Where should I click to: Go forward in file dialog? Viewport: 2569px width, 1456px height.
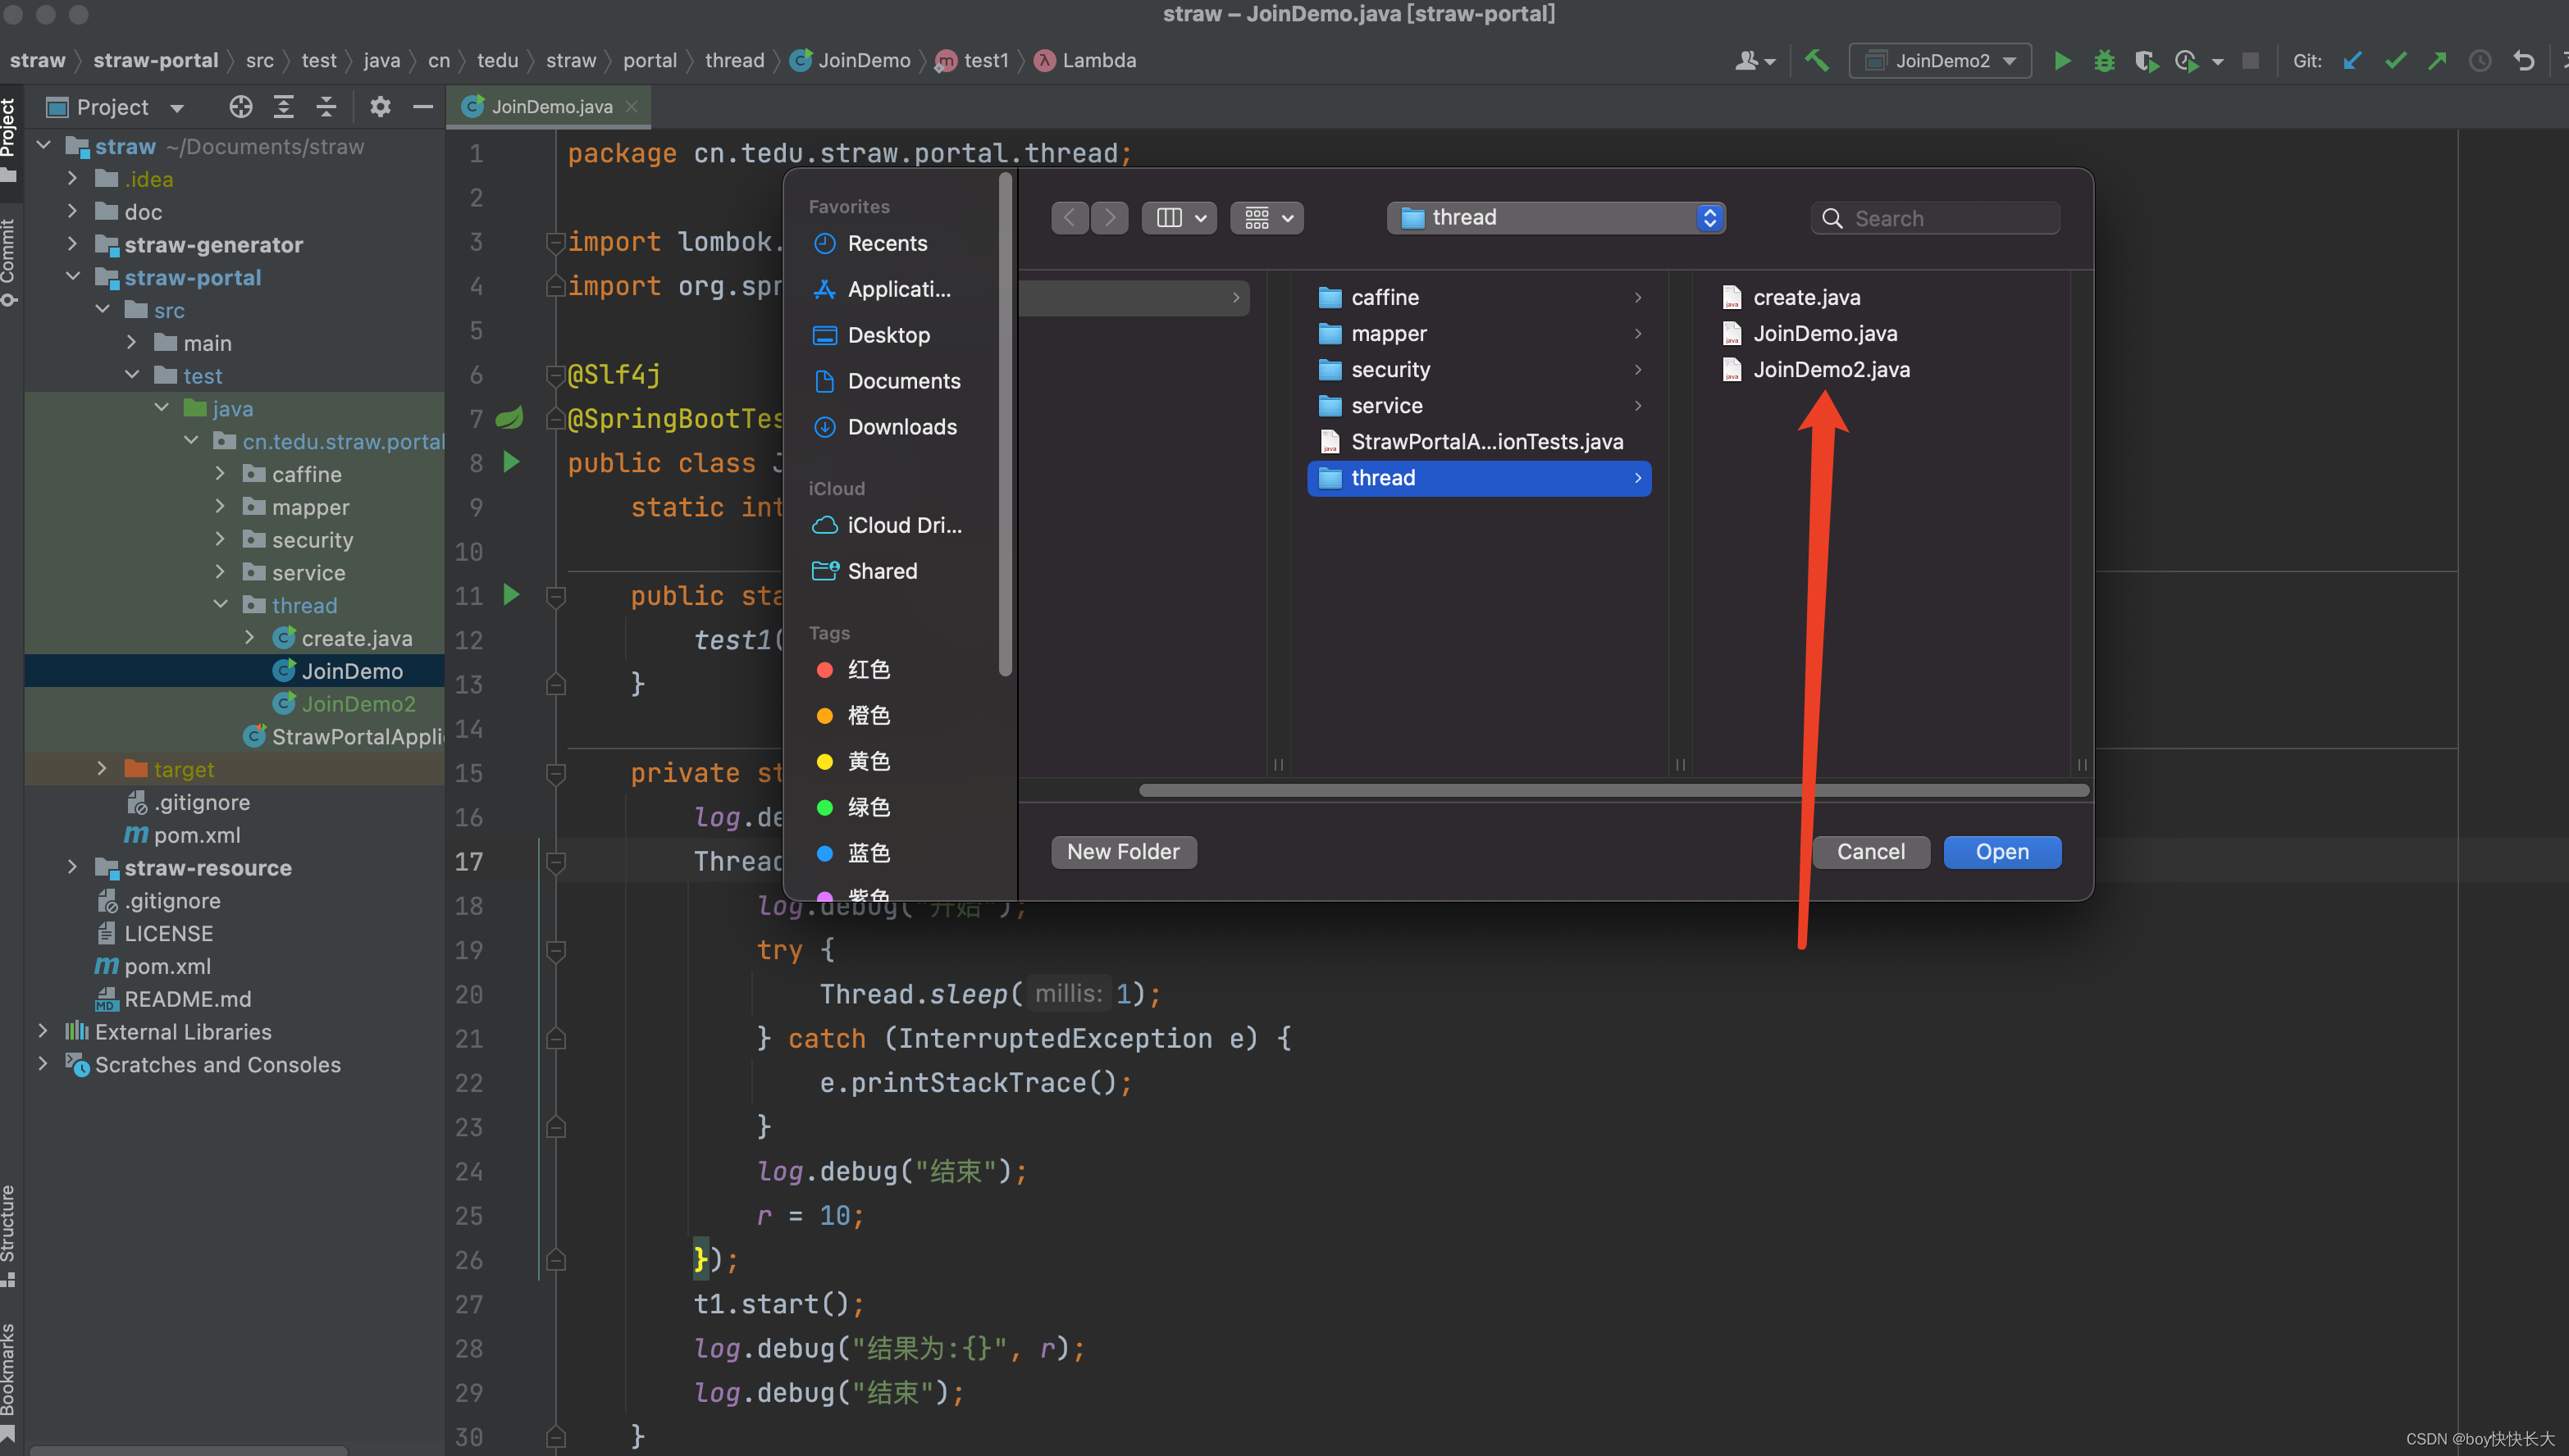tap(1110, 217)
